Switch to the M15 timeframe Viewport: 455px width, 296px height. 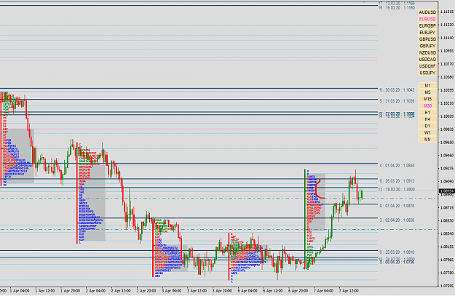(x=427, y=99)
